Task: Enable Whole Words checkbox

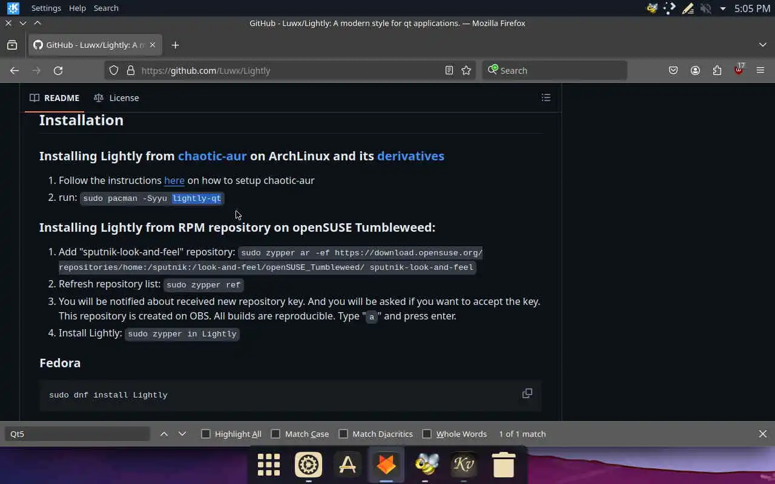Action: [427, 434]
